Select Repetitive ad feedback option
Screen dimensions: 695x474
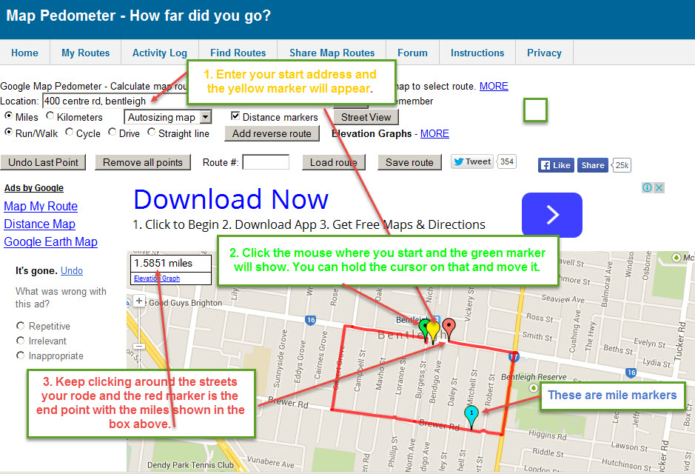21,326
